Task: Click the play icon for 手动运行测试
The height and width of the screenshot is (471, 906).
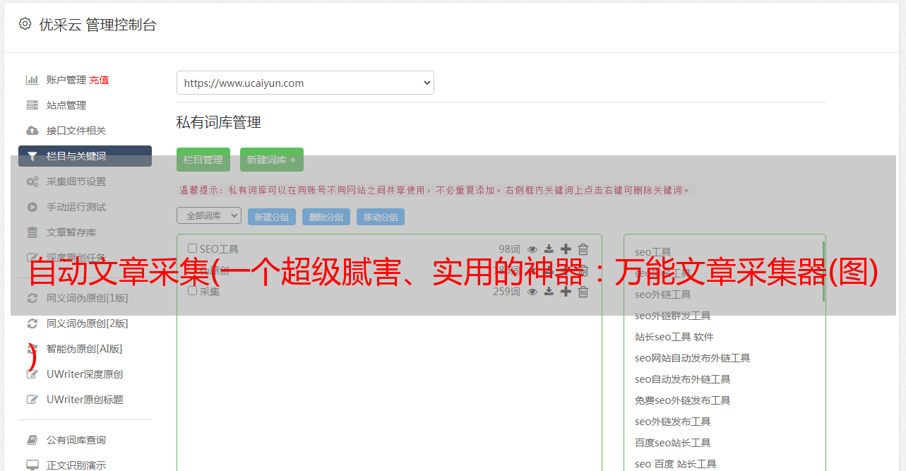Action: [x=32, y=207]
